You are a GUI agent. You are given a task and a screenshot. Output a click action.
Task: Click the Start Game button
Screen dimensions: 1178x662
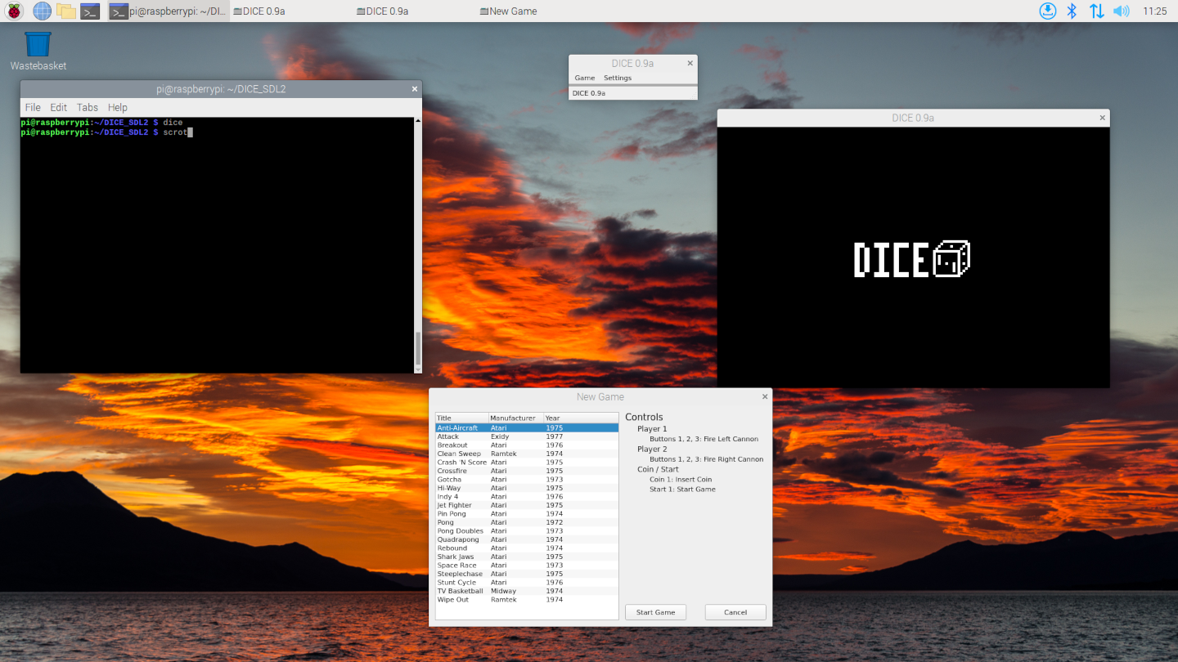tap(655, 612)
